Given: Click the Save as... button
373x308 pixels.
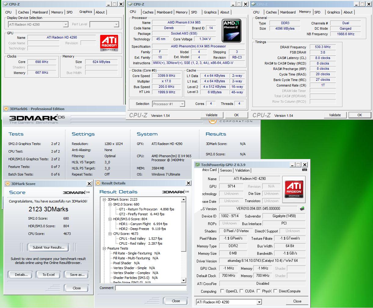Looking at the screenshot, I should click(77, 275).
